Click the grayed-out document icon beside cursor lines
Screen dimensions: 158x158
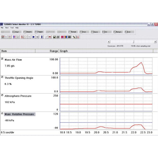click(x=18, y=37)
